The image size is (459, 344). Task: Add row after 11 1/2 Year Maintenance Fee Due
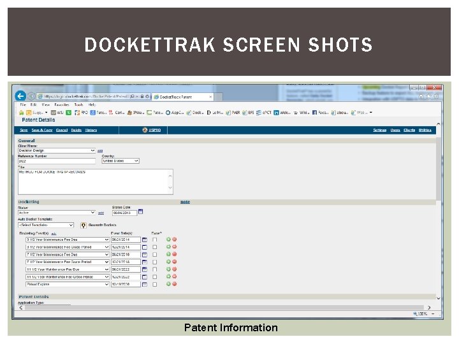tap(168, 269)
